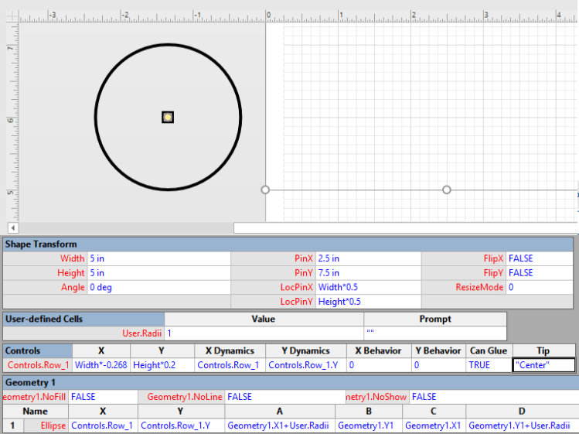Click the yellow control handle inside the circle

[168, 117]
